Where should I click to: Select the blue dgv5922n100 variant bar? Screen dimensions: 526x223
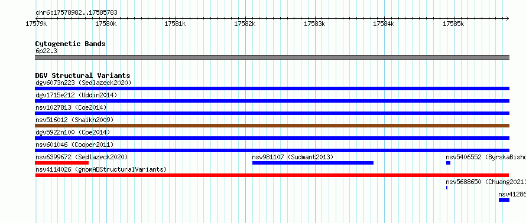tap(272, 138)
